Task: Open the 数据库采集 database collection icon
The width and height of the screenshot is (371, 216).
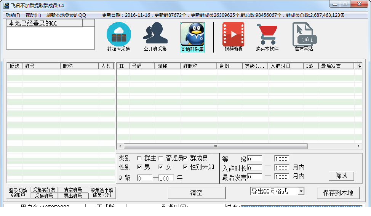Action: pos(118,34)
